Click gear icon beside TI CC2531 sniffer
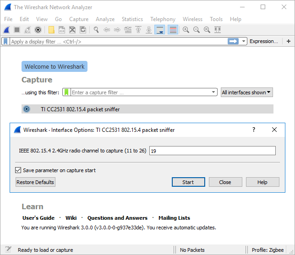This screenshot has width=295, height=255. click(27, 109)
